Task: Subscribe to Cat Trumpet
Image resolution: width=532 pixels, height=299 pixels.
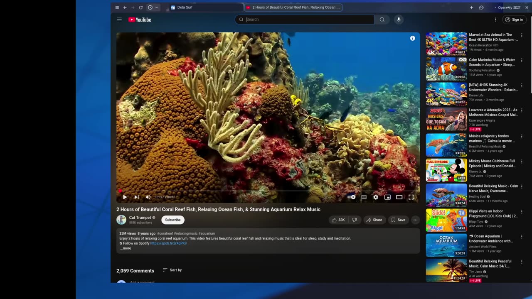Action: pyautogui.click(x=173, y=220)
